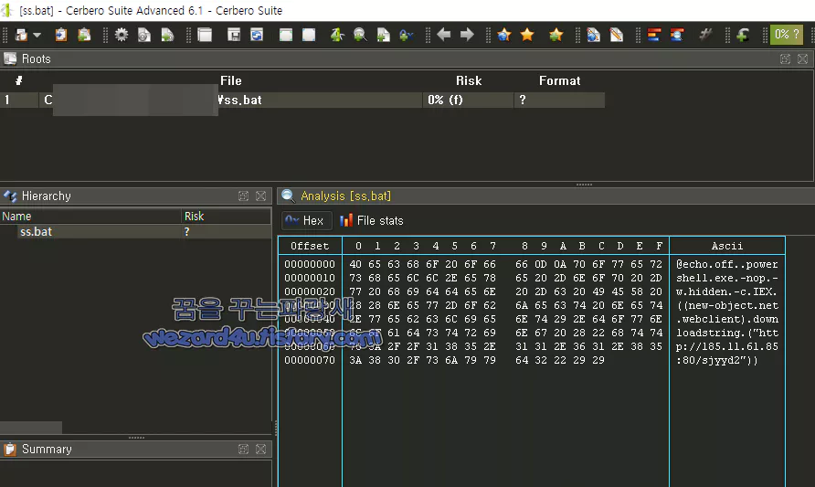This screenshot has height=487, width=815.
Task: Float the Roots panel
Action: (x=785, y=58)
